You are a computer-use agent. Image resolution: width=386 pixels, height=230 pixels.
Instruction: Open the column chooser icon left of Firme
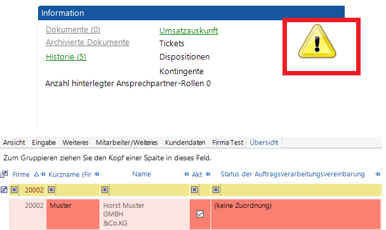click(x=4, y=174)
